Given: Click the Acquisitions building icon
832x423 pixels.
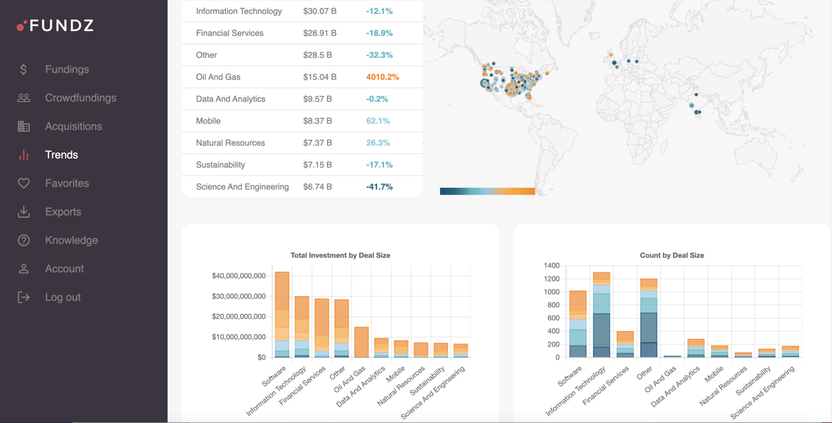Looking at the screenshot, I should coord(24,126).
